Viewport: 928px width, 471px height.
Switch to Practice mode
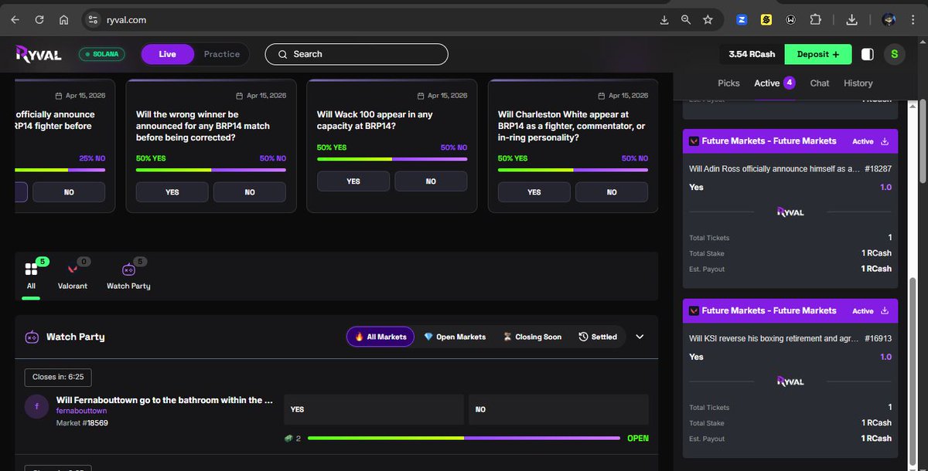pyautogui.click(x=222, y=54)
